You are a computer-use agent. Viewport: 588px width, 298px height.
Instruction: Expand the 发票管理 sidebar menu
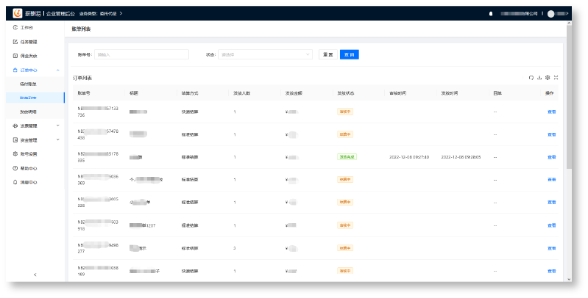(x=34, y=126)
